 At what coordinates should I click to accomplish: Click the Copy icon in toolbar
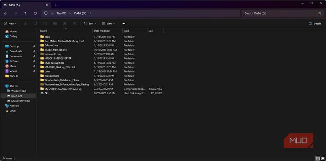tap(35, 23)
